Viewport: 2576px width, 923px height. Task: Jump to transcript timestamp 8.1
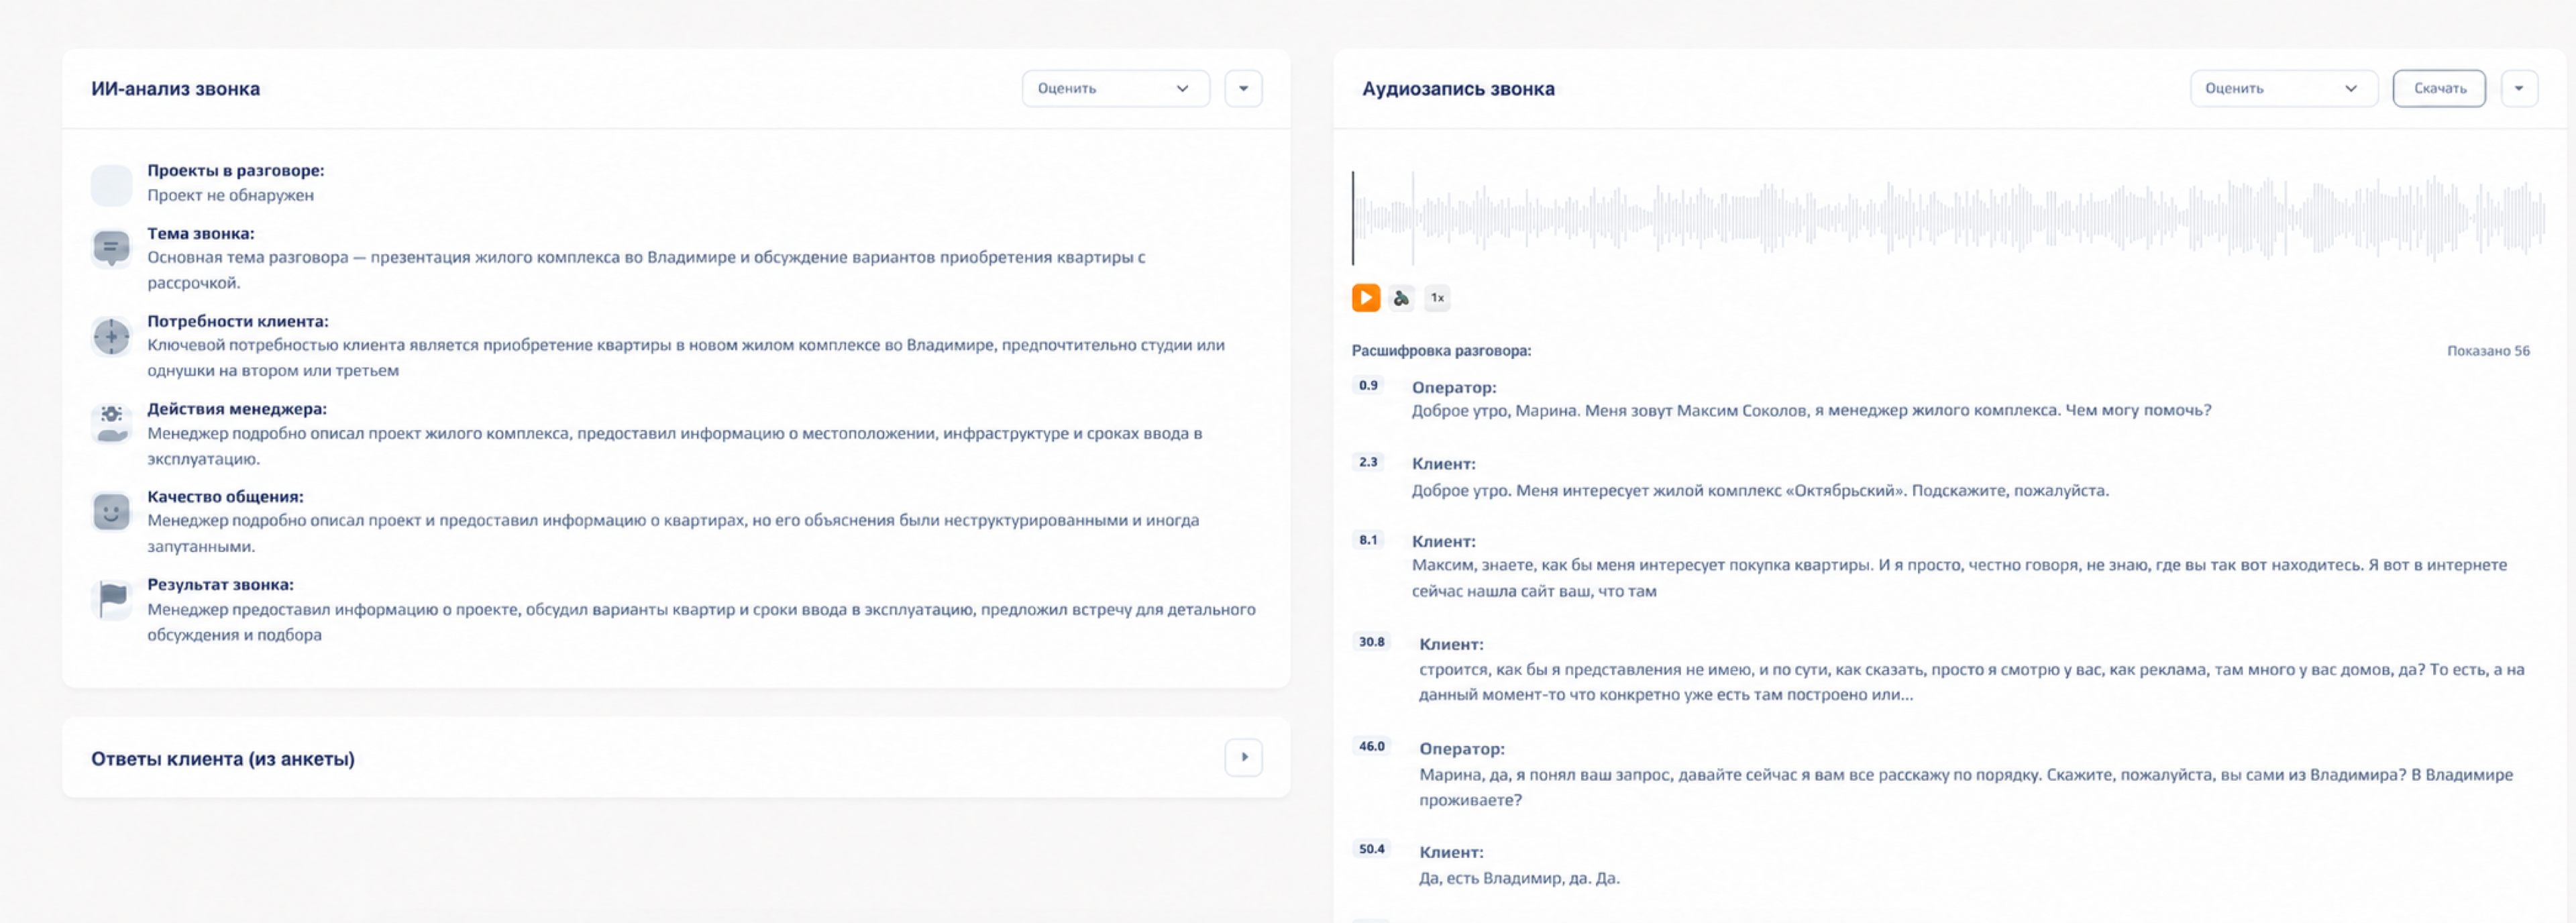[1368, 541]
